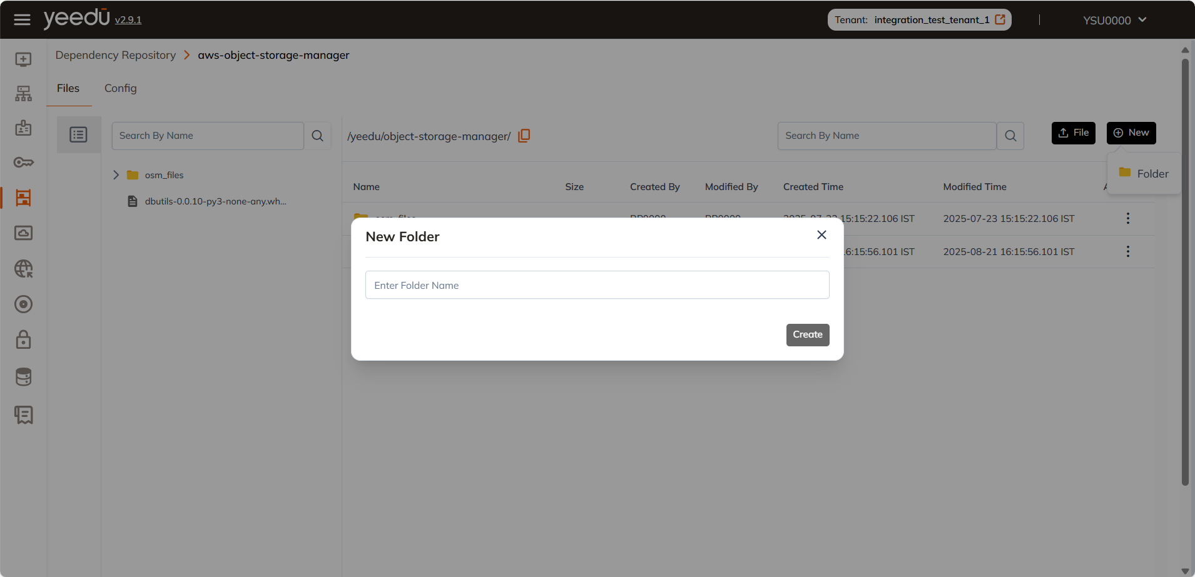
Task: Open the database icon in the left sidebar
Action: click(x=23, y=376)
